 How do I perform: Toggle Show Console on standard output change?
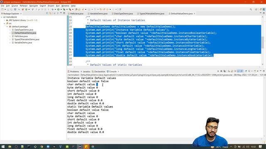coord(238,71)
